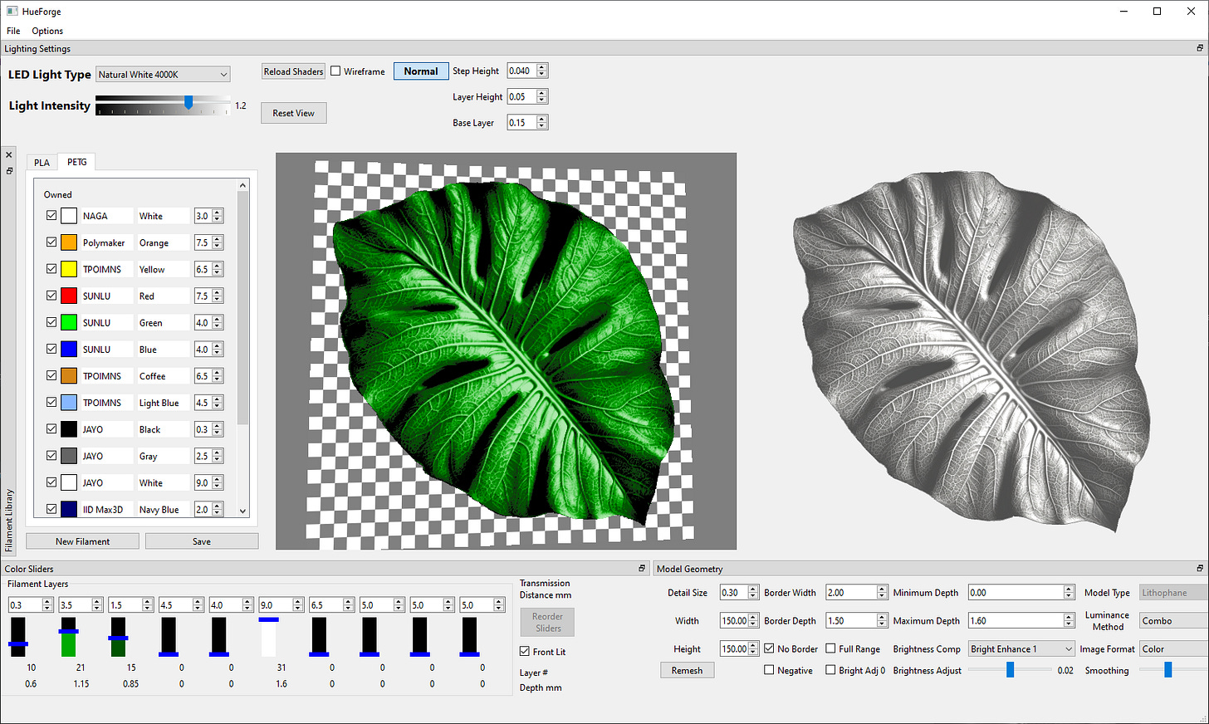Close the Filament Library side panel
The width and height of the screenshot is (1209, 724).
[x=9, y=155]
